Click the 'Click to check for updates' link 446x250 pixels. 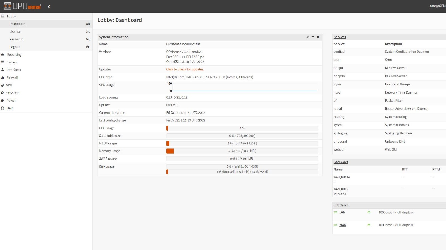point(185,69)
